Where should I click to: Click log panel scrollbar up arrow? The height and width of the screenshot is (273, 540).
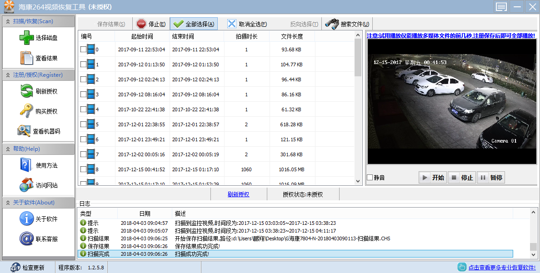click(533, 213)
